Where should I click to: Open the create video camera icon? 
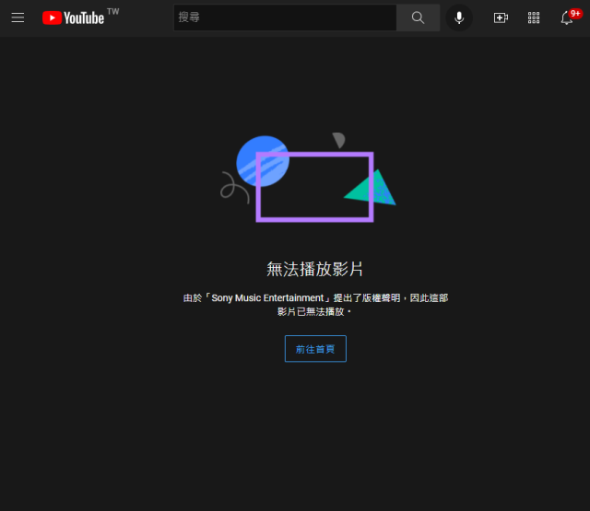501,17
